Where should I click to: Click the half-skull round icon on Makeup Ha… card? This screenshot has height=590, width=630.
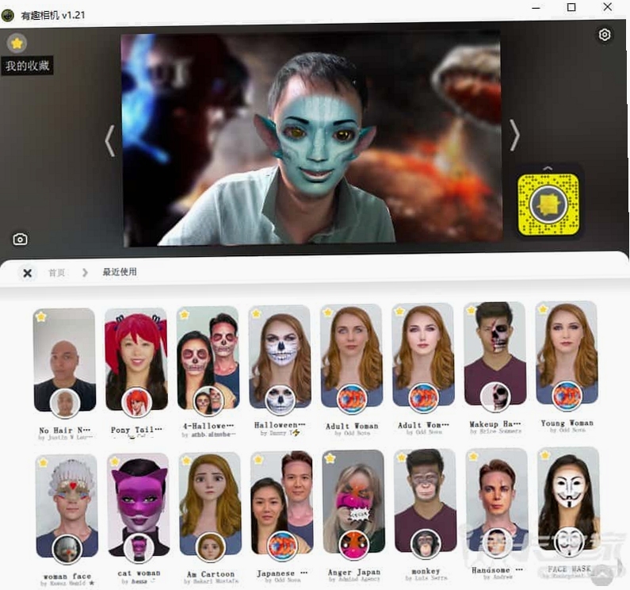coord(495,397)
